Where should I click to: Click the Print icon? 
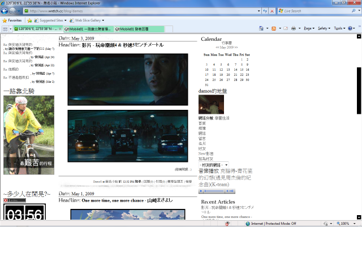[x=294, y=28]
